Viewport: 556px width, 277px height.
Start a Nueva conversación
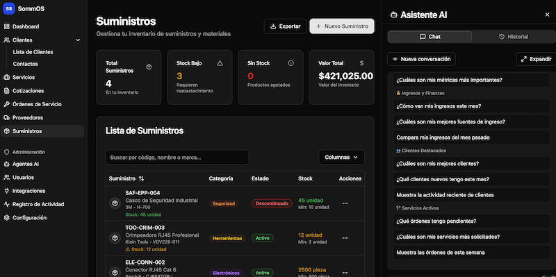click(x=421, y=59)
